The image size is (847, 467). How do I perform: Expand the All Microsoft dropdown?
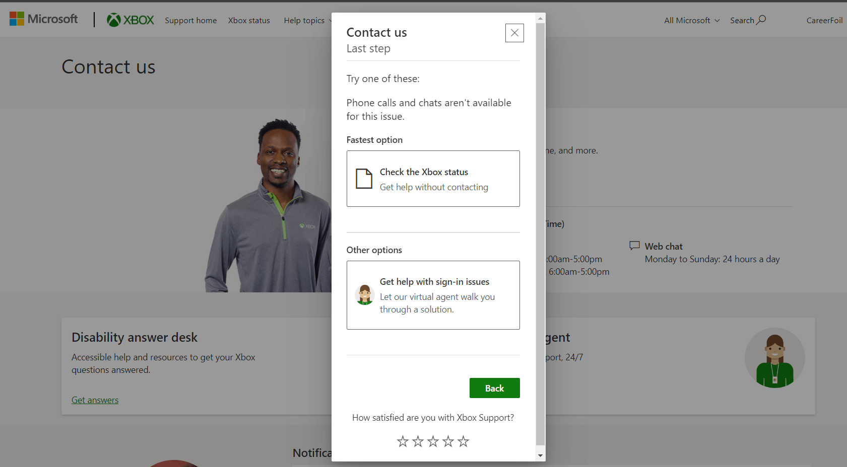[x=692, y=21]
